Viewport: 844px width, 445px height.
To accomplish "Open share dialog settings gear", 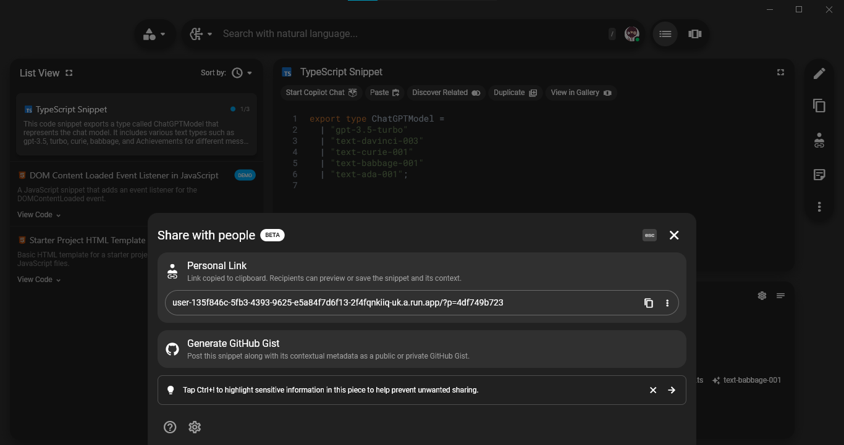I will coord(195,427).
